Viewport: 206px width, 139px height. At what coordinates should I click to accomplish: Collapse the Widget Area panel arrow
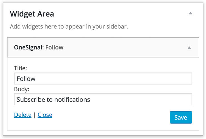[x=190, y=13]
